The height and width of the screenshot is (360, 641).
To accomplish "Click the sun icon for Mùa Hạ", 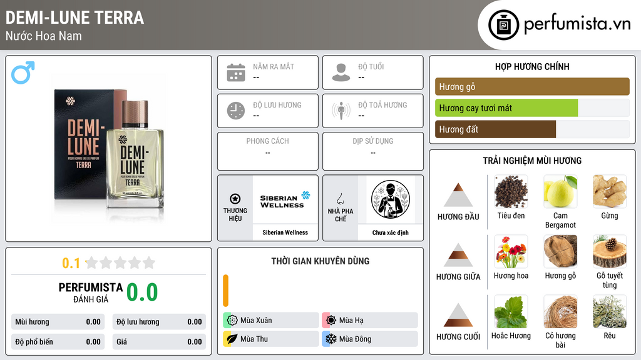I will 331,320.
